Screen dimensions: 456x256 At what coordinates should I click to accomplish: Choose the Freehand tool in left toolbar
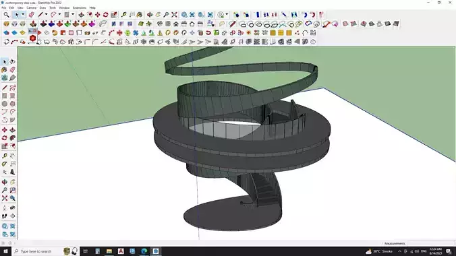(x=13, y=88)
